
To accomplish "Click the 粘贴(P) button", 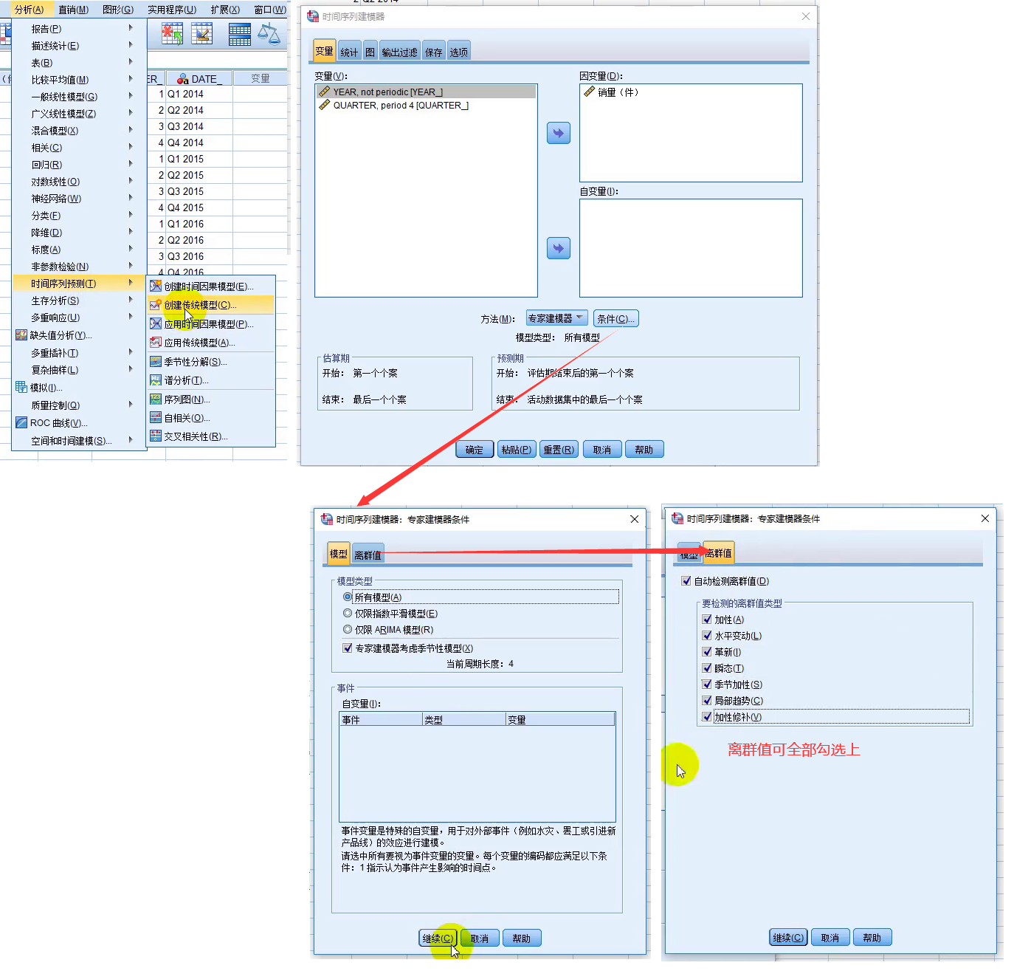I will point(517,450).
